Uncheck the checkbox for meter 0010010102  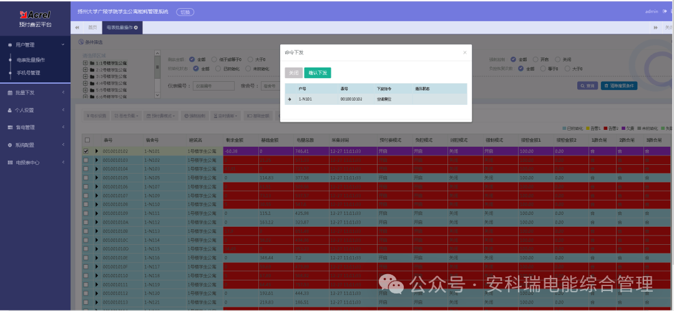pyautogui.click(x=87, y=151)
